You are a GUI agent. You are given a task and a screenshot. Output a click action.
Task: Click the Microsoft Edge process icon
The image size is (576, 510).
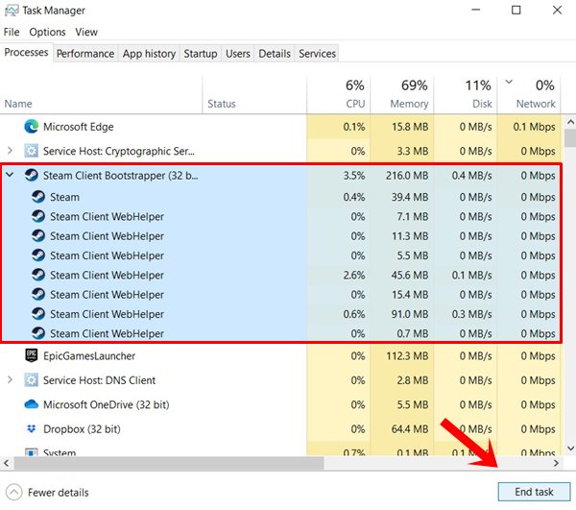coord(32,127)
